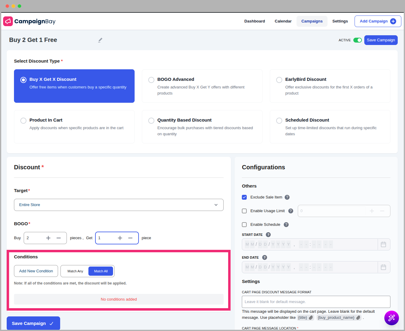Uncheck the Exclude Sale Item checkbox
Screen dimensions: 405x331
click(x=244, y=197)
